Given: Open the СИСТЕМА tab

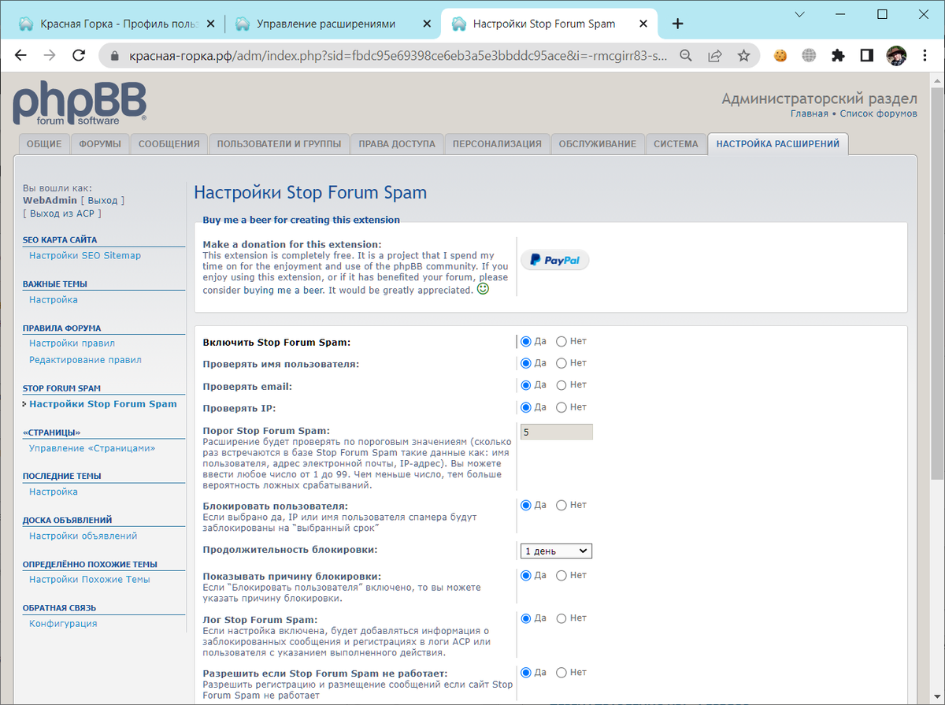Looking at the screenshot, I should (676, 144).
